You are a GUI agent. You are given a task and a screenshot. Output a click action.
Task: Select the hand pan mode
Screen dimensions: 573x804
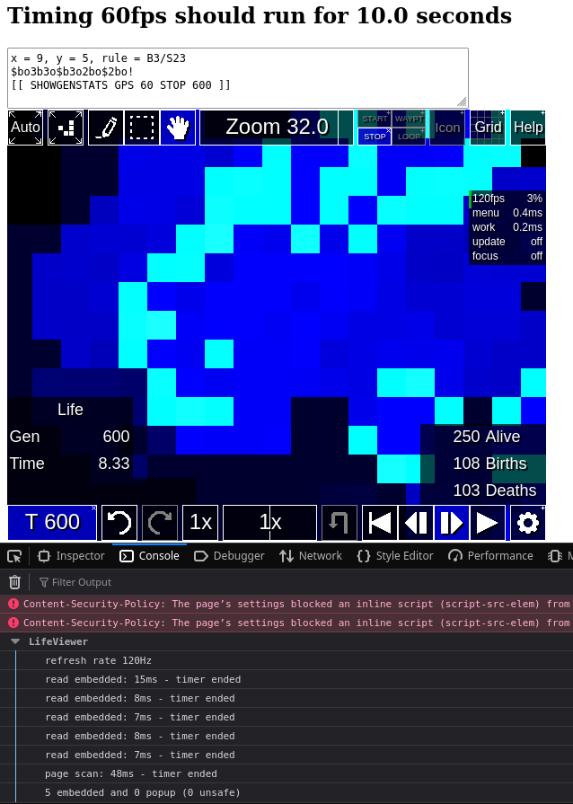click(x=178, y=128)
